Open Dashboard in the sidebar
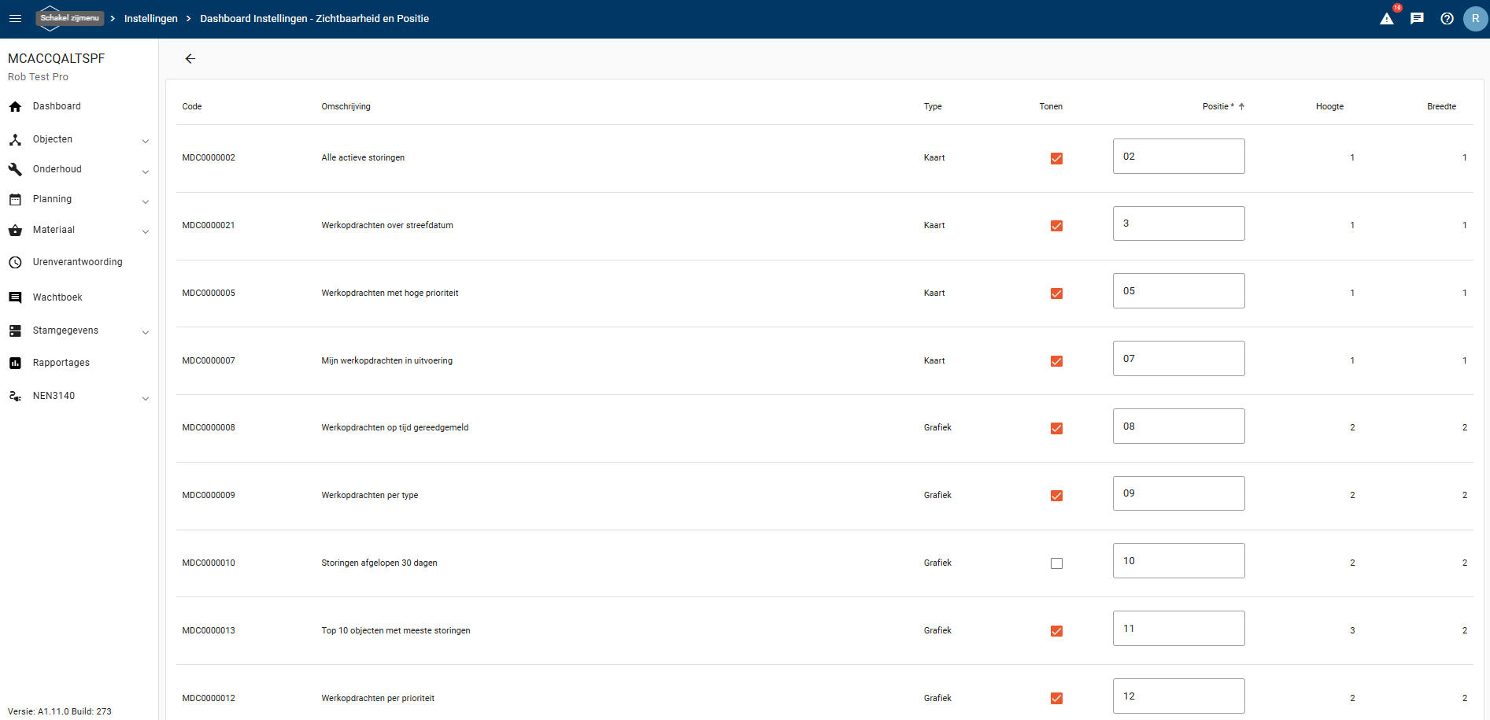Viewport: 1490px width, 720px height. pyautogui.click(x=57, y=106)
